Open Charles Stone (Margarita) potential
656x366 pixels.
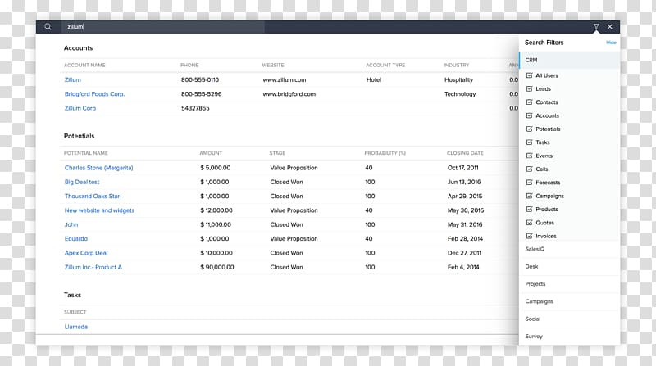point(98,168)
